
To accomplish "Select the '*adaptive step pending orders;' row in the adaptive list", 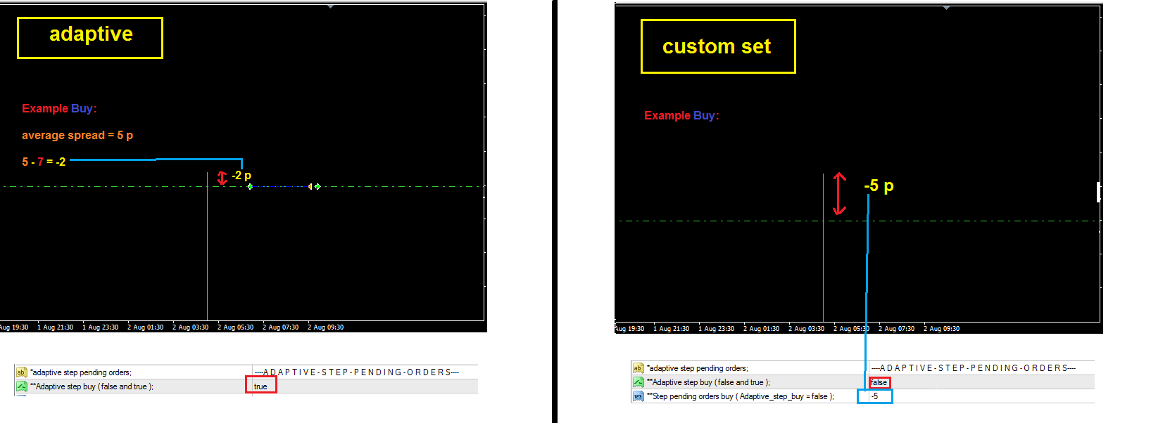I will point(246,372).
